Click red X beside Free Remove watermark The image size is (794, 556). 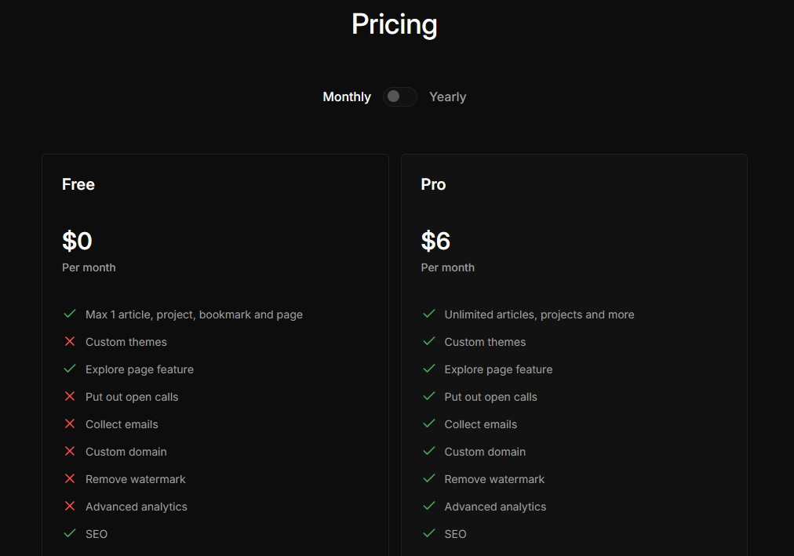[x=70, y=479]
